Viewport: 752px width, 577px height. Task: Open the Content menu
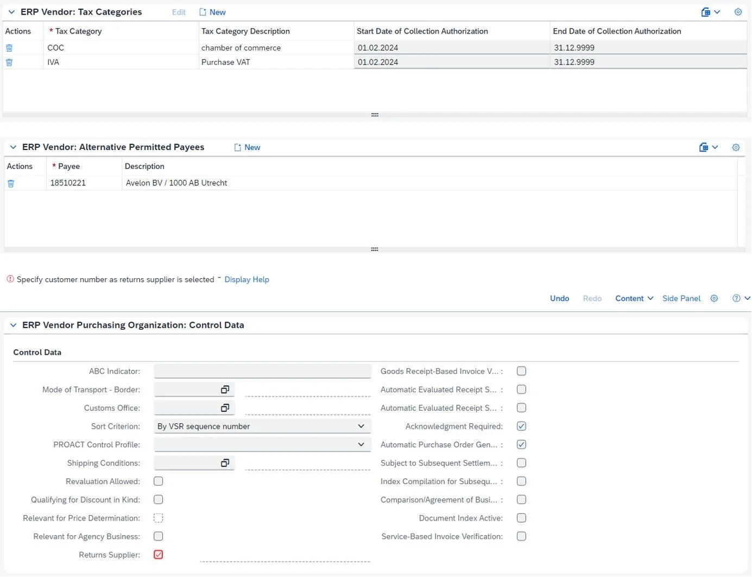point(634,298)
